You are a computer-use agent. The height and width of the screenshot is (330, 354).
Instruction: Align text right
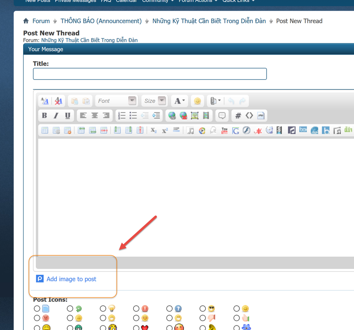[x=106, y=115]
